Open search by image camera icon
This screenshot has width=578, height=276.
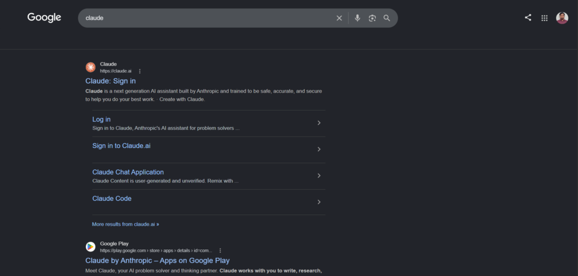pos(373,18)
